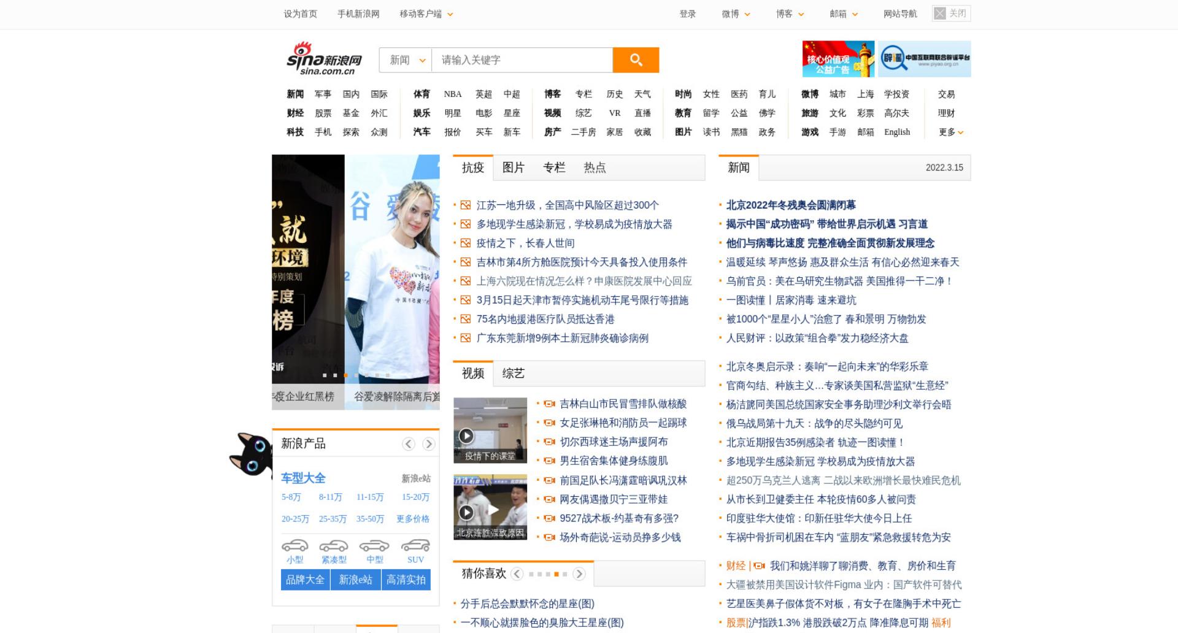The image size is (1178, 633).
Task: Click image icon beside 疫情之下，长春人世间
Action: (466, 244)
